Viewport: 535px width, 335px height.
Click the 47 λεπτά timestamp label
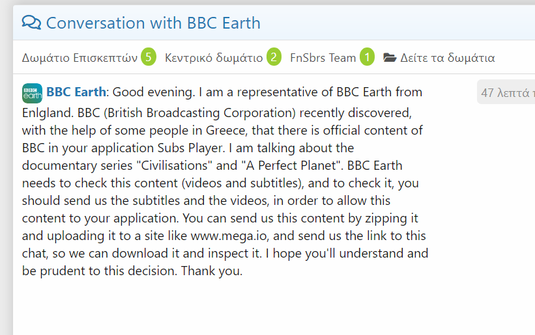(507, 93)
